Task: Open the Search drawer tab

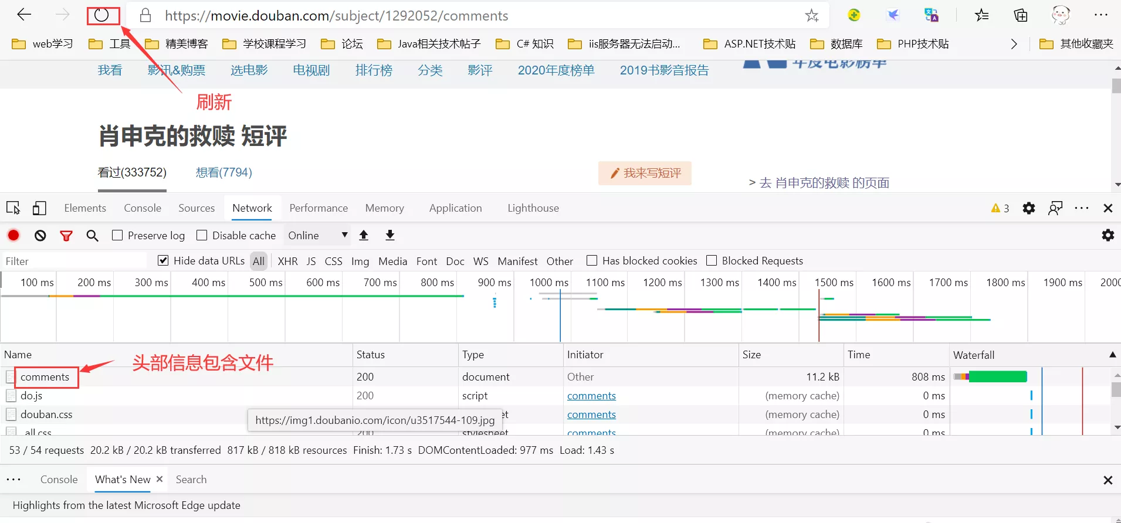Action: point(191,480)
